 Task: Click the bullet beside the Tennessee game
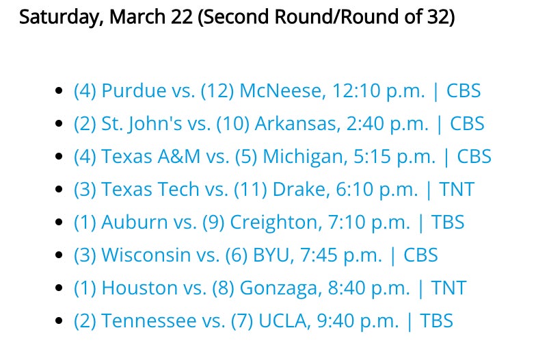(59, 320)
